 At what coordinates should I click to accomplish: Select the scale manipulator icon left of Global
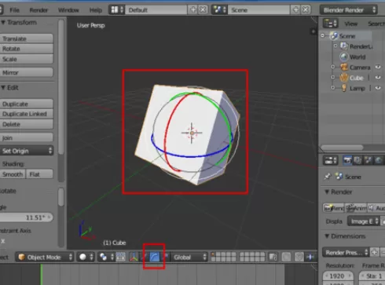pyautogui.click(x=165, y=257)
